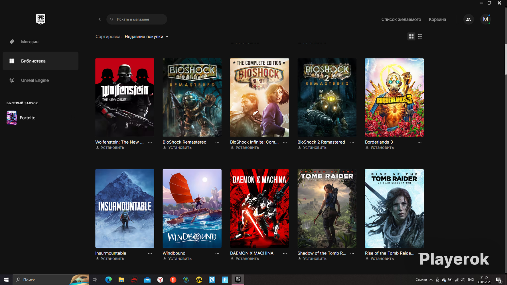Install BioShock Remastered

(177, 148)
